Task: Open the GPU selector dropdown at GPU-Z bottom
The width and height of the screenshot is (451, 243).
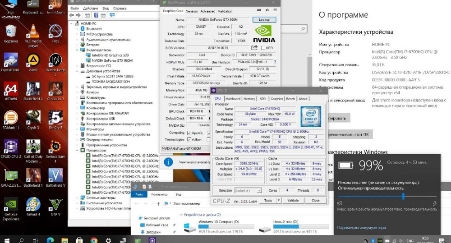Action: 186,148
